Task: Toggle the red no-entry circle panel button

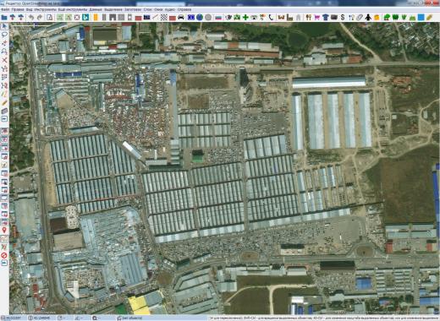Action: click(4, 255)
